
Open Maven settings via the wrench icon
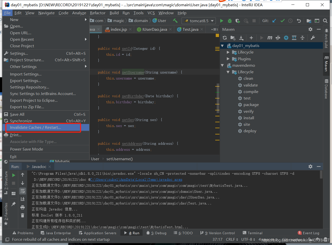point(313,38)
